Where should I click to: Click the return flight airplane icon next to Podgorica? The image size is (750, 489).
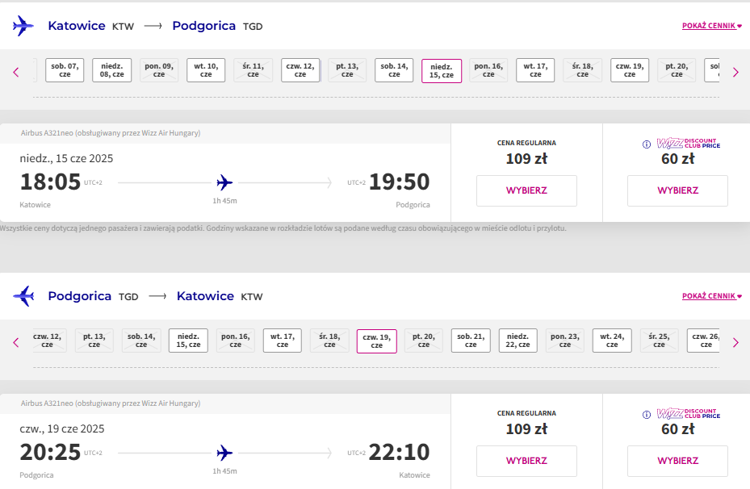(x=23, y=296)
